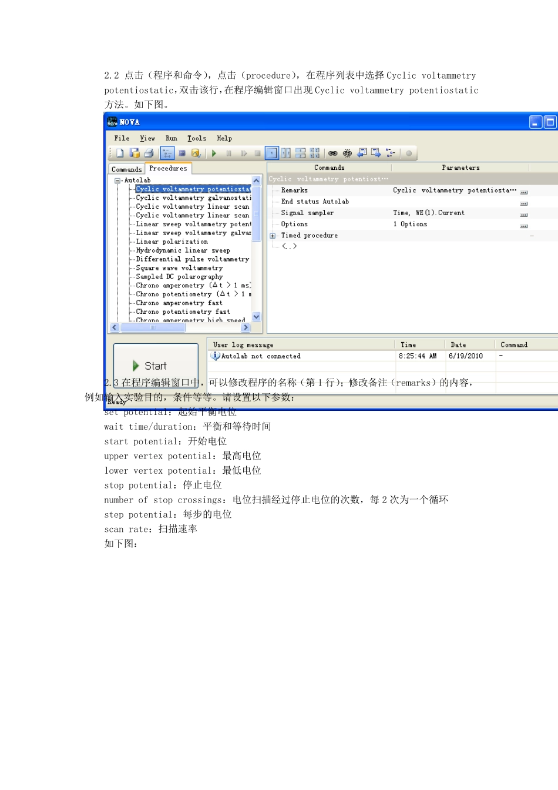Select Chrono amperometry fast procedure
This screenshot has height=790, width=558.
point(180,303)
